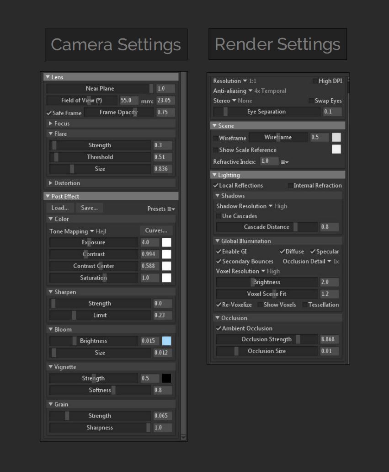This screenshot has height=472, width=389.
Task: Expand the Distortion section
Action: tap(51, 183)
